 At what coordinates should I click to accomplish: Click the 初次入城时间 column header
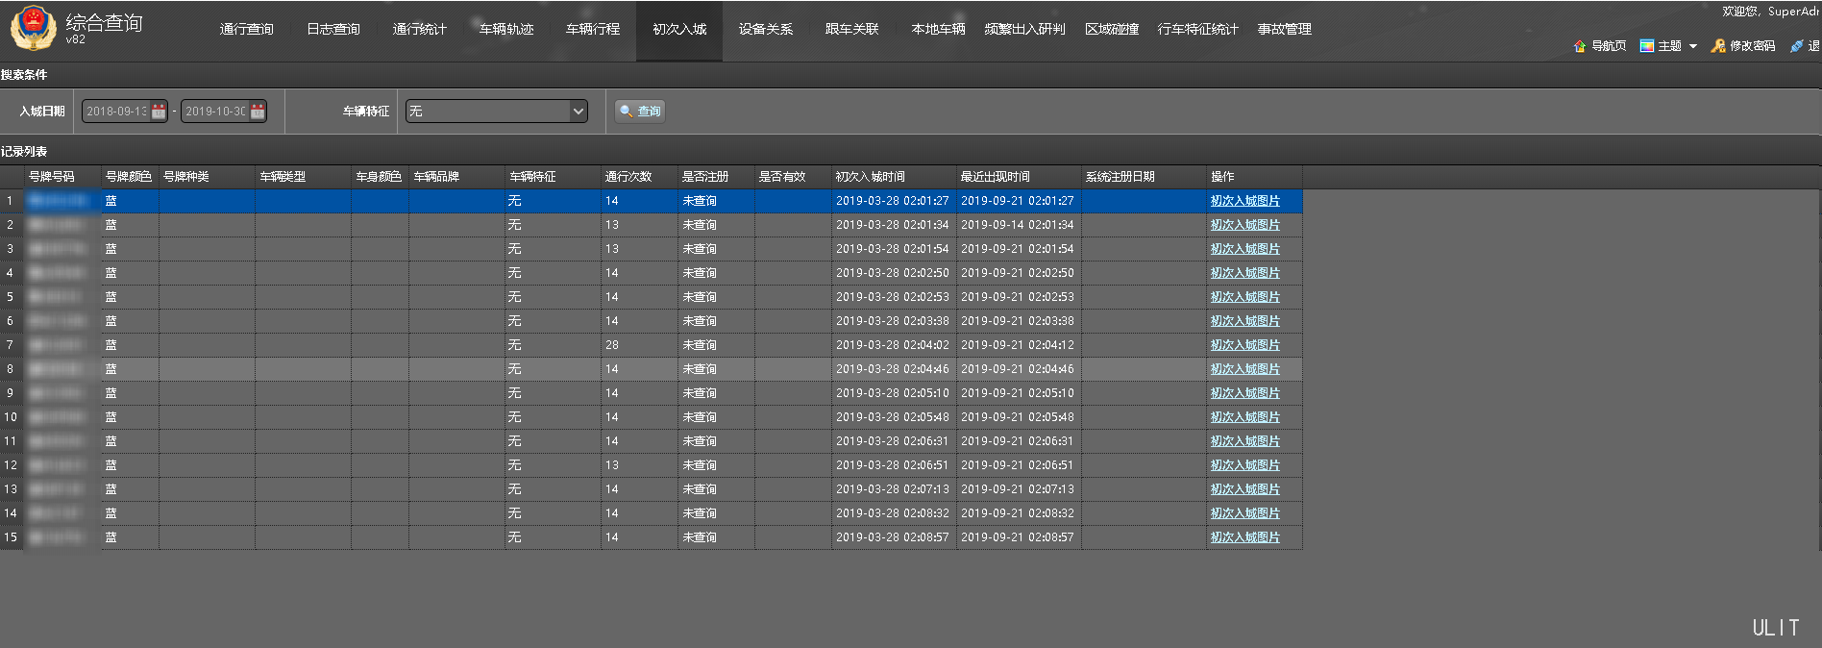pyautogui.click(x=871, y=177)
